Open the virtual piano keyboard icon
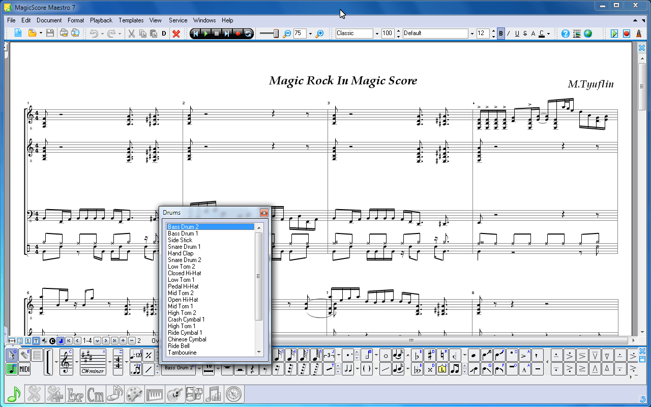 [155, 394]
